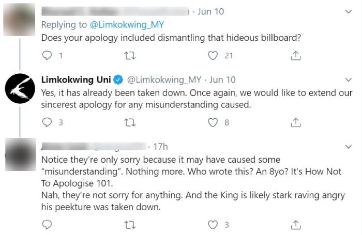The width and height of the screenshot is (362, 235).
Task: Open the first tweet's more options chevron
Action: 348,12
